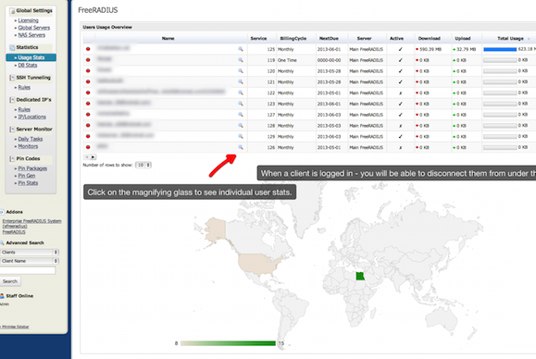Click highlighted United States on map
Screen dimensions: 536x359
point(259,265)
